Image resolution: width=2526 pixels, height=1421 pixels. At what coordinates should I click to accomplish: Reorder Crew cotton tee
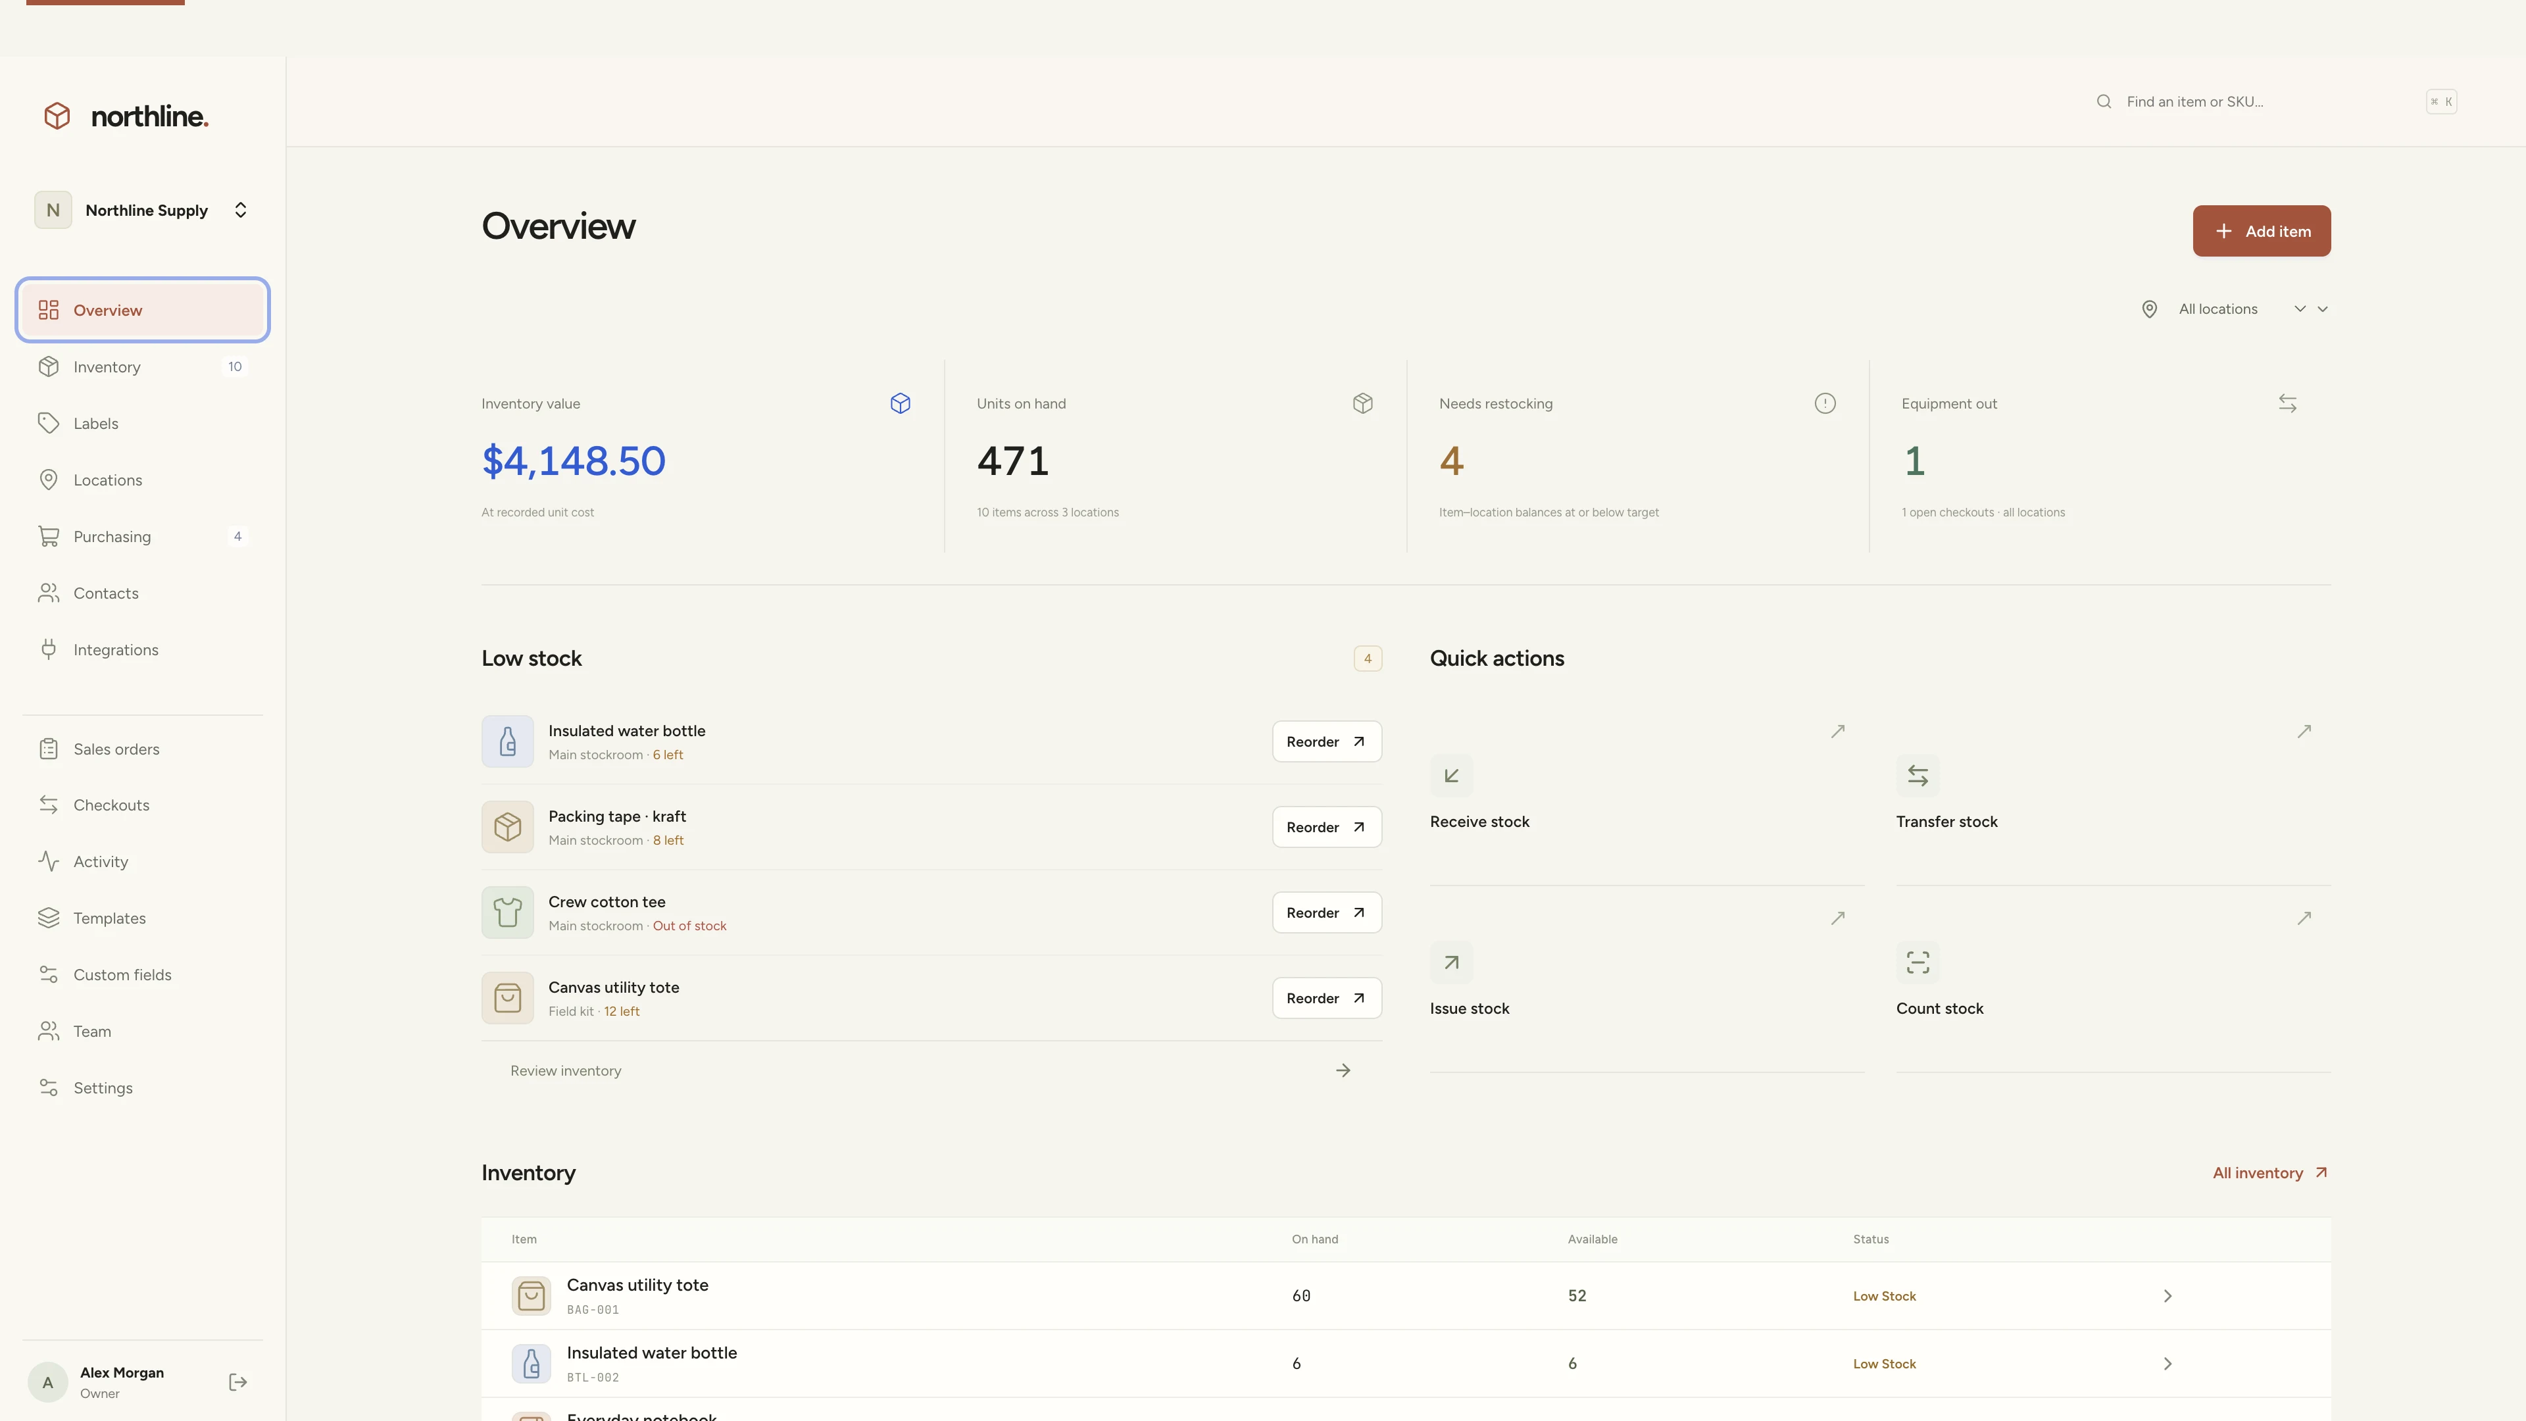click(1327, 912)
